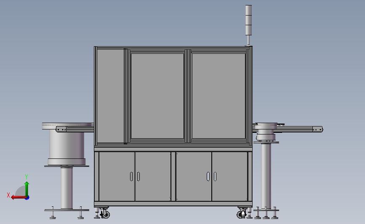The width and height of the screenshot is (365, 224).
Task: Select the tall pedestal column on the right stand
Action: click(x=266, y=176)
